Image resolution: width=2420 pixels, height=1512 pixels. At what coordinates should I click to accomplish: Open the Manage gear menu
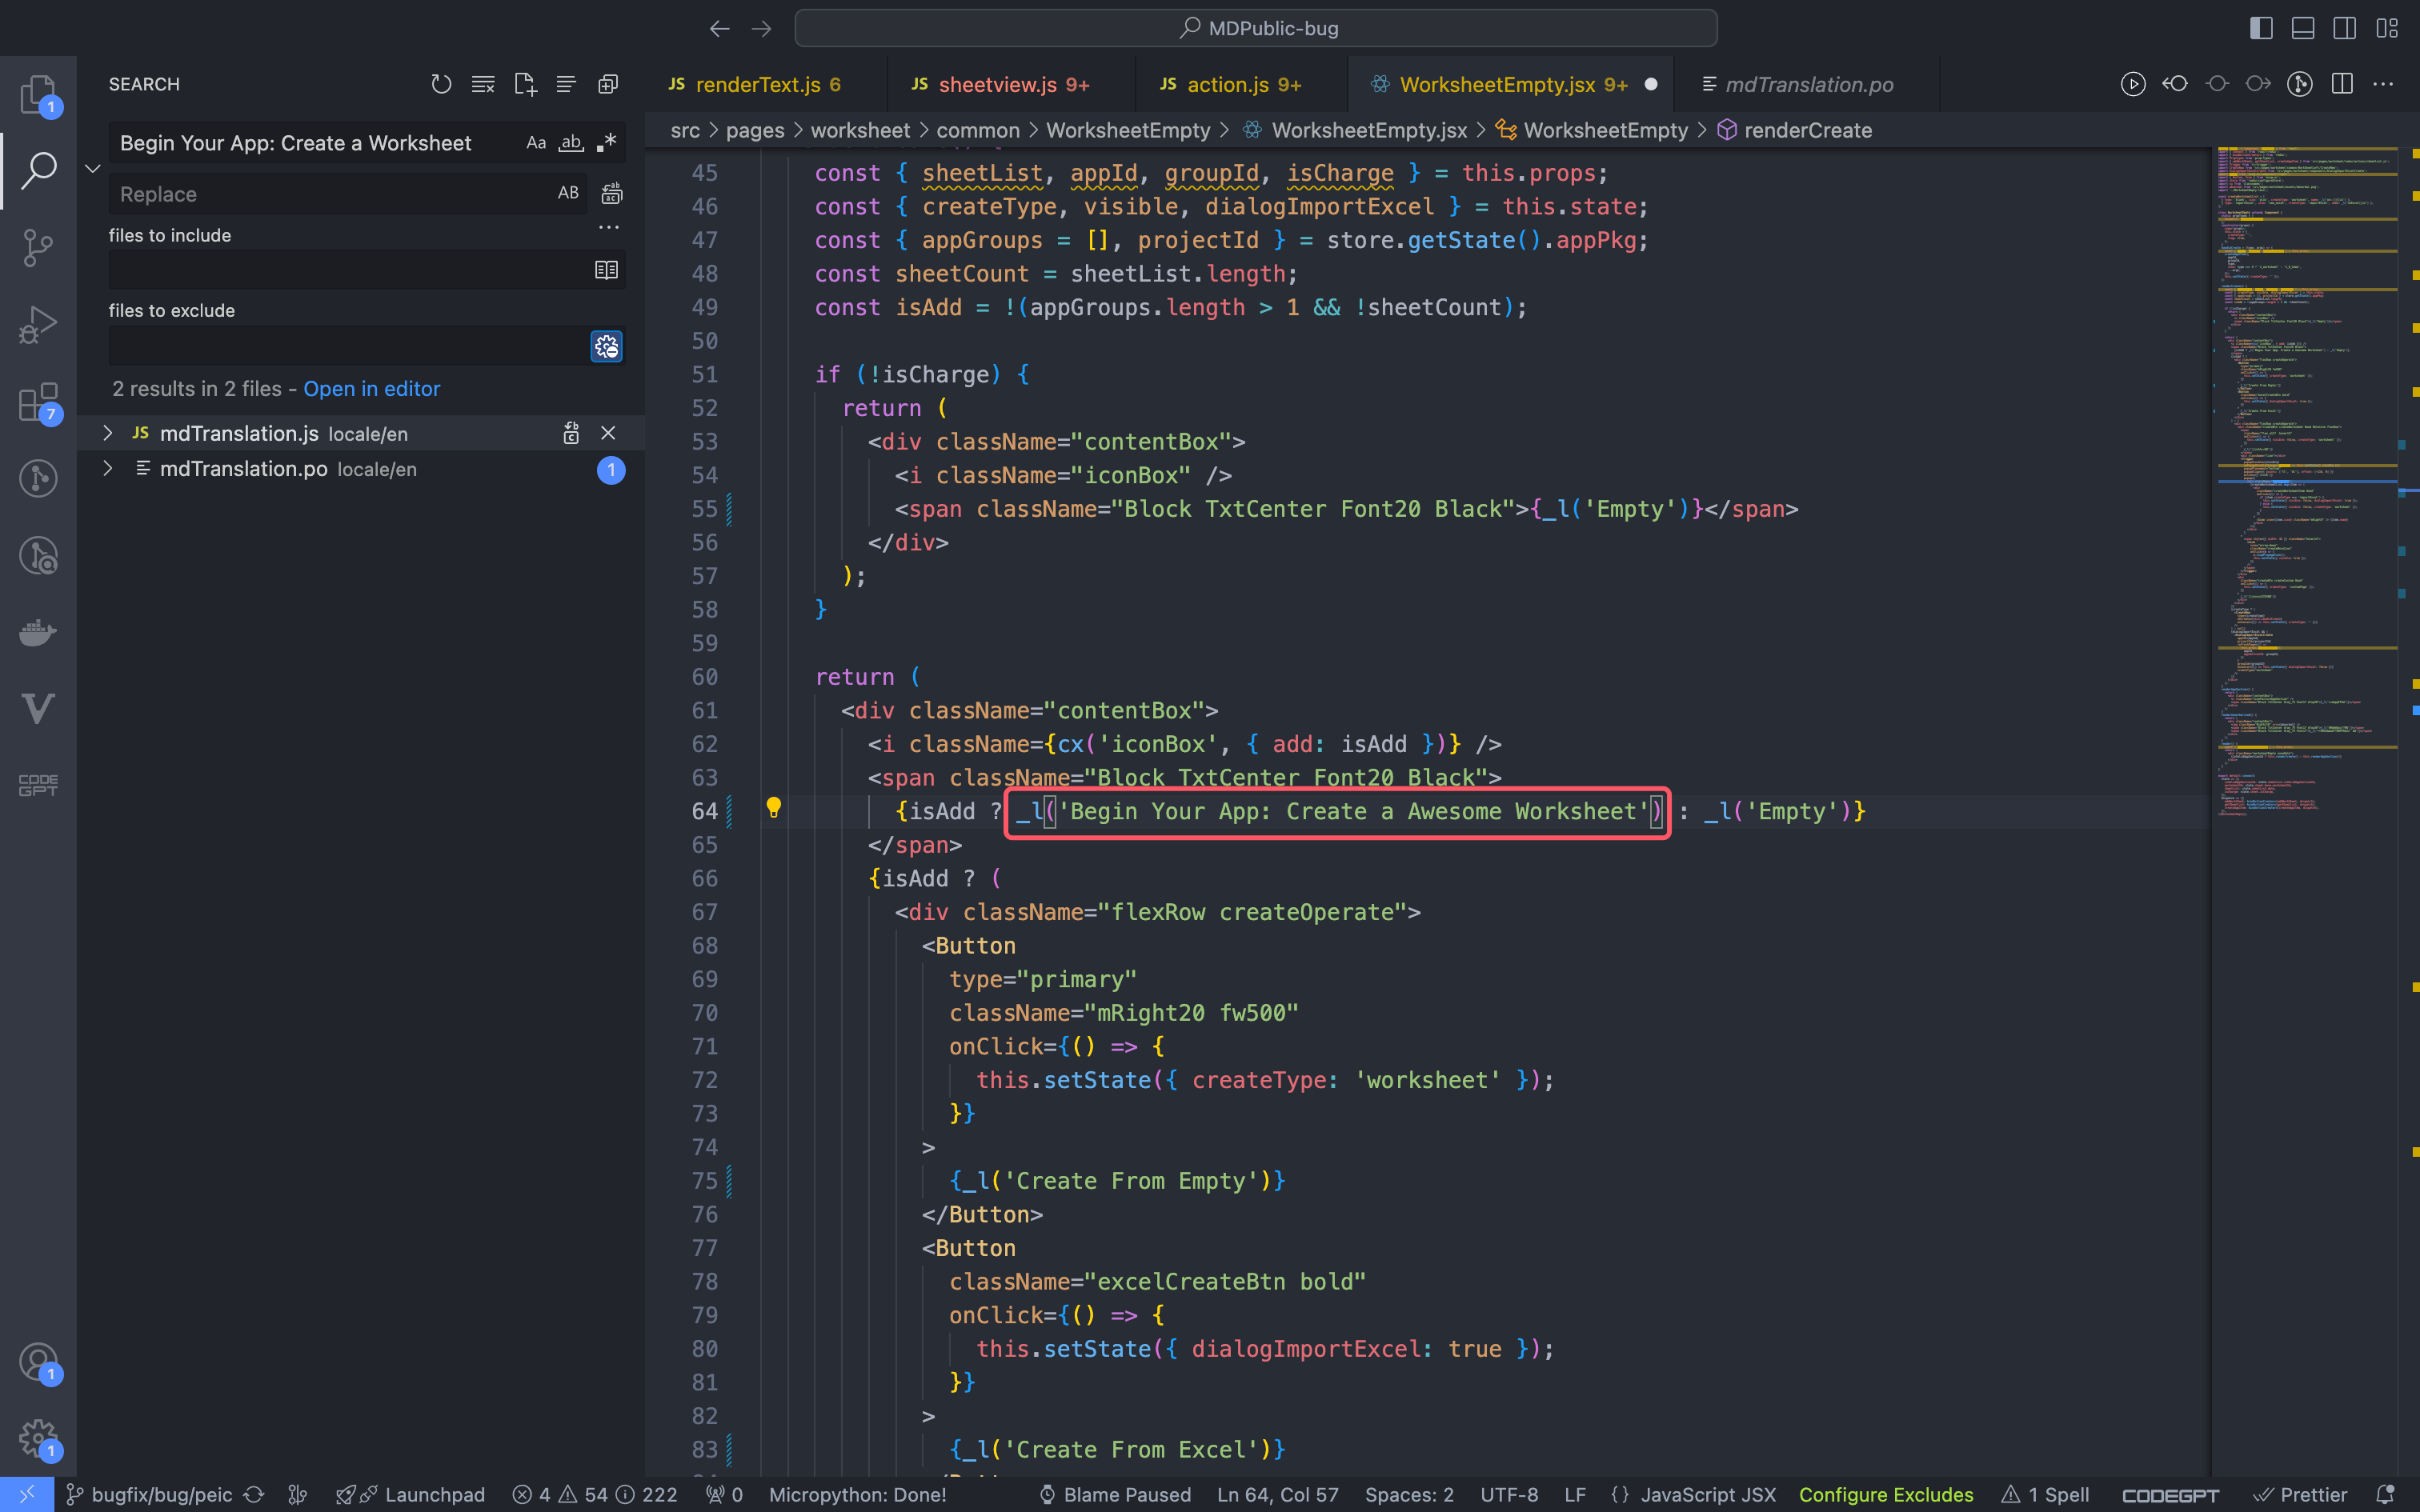38,1440
